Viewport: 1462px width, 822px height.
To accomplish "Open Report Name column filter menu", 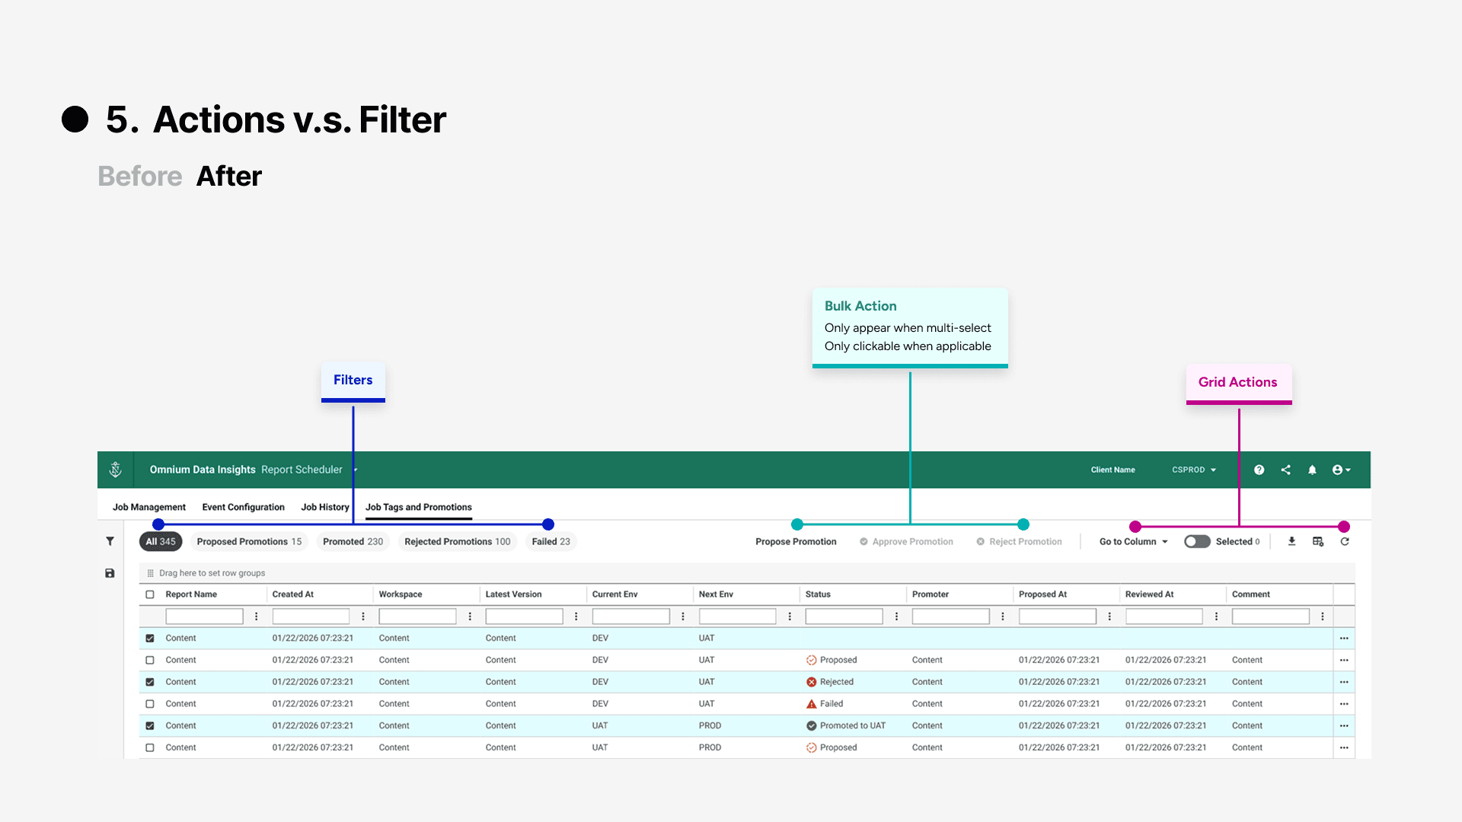I will click(256, 616).
